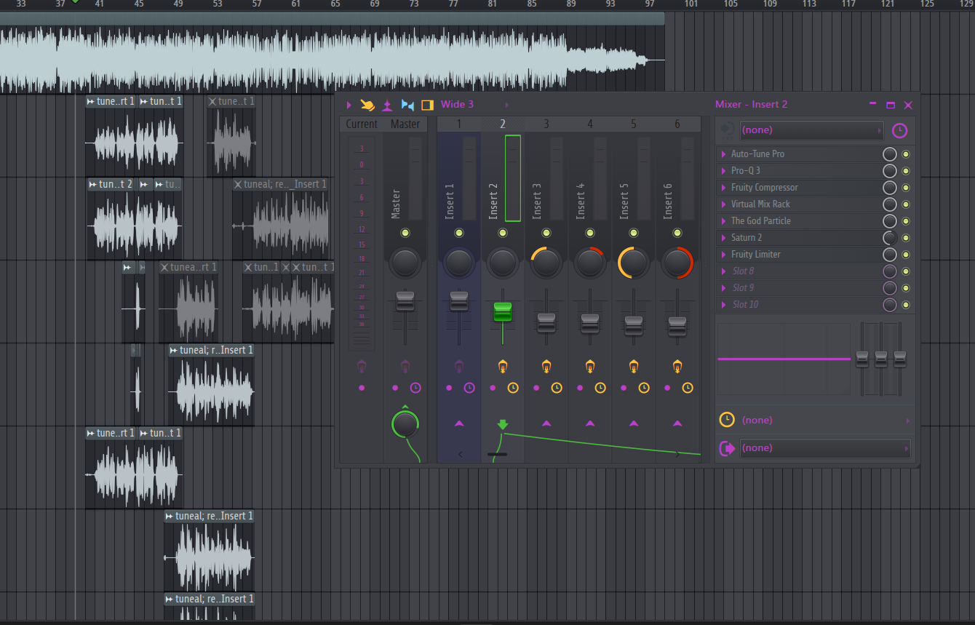Click the yellow rectangle view icon in mixer toolbar
The image size is (975, 625).
tap(427, 105)
